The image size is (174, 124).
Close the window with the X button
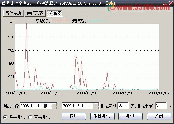pos(171,3)
